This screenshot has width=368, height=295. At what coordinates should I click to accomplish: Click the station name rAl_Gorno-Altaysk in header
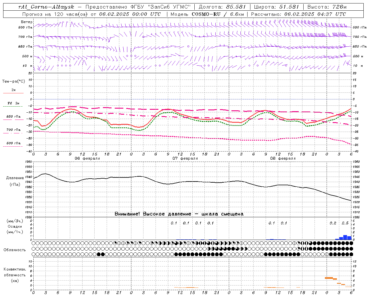(x=47, y=7)
